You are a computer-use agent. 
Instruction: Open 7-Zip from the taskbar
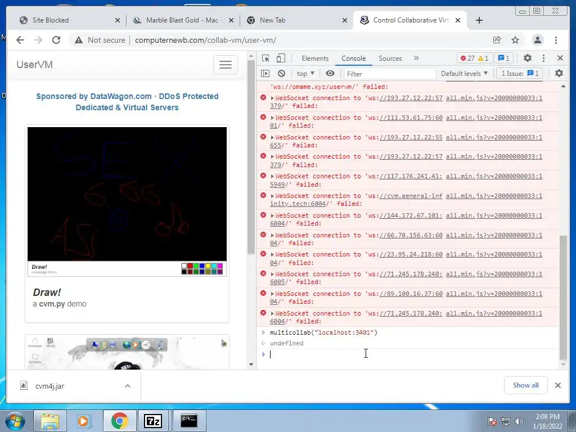pyautogui.click(x=153, y=421)
